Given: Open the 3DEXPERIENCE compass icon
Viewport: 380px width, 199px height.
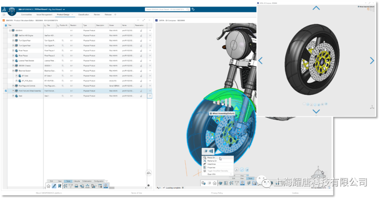Looking at the screenshot, I should [12, 11].
